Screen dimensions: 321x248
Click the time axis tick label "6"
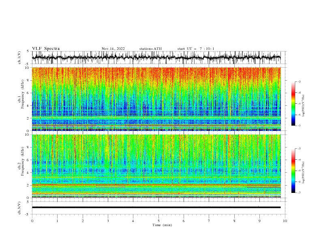(184, 221)
